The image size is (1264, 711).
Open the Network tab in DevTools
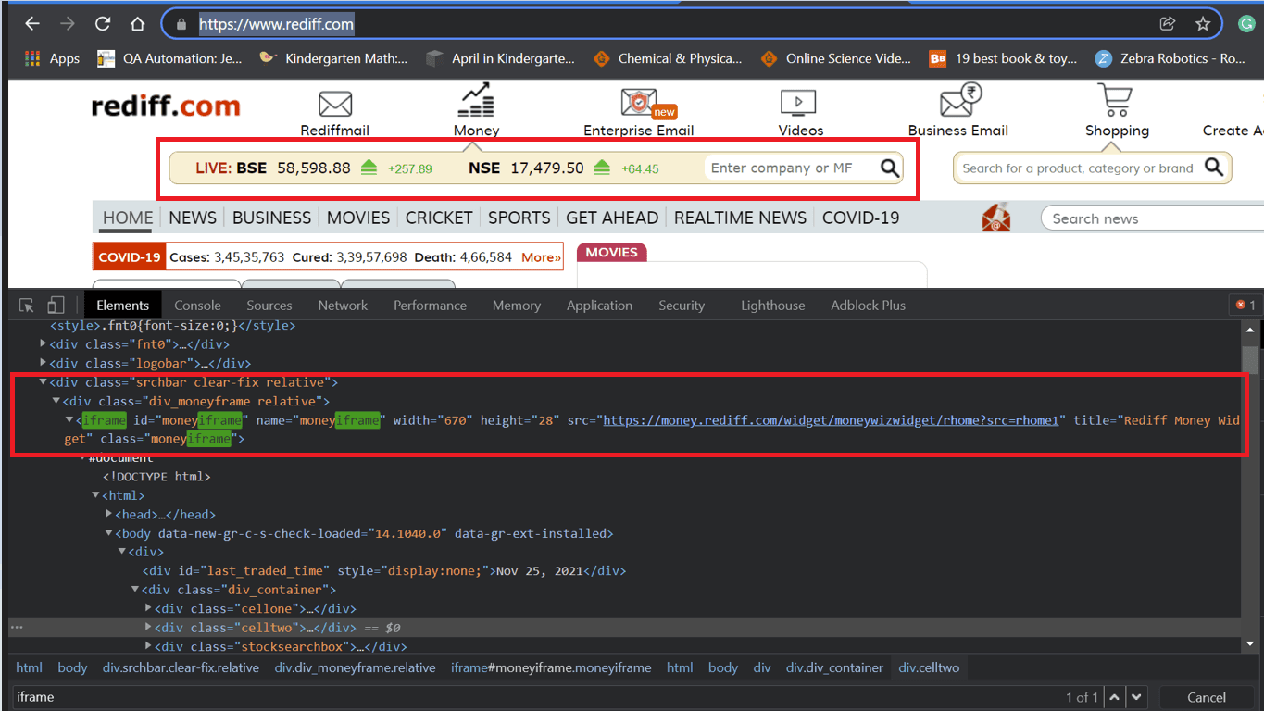tap(343, 306)
